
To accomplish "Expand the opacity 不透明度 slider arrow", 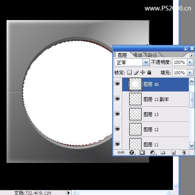I will point(190,62).
